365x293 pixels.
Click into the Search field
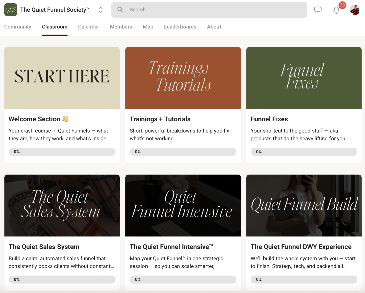[209, 10]
